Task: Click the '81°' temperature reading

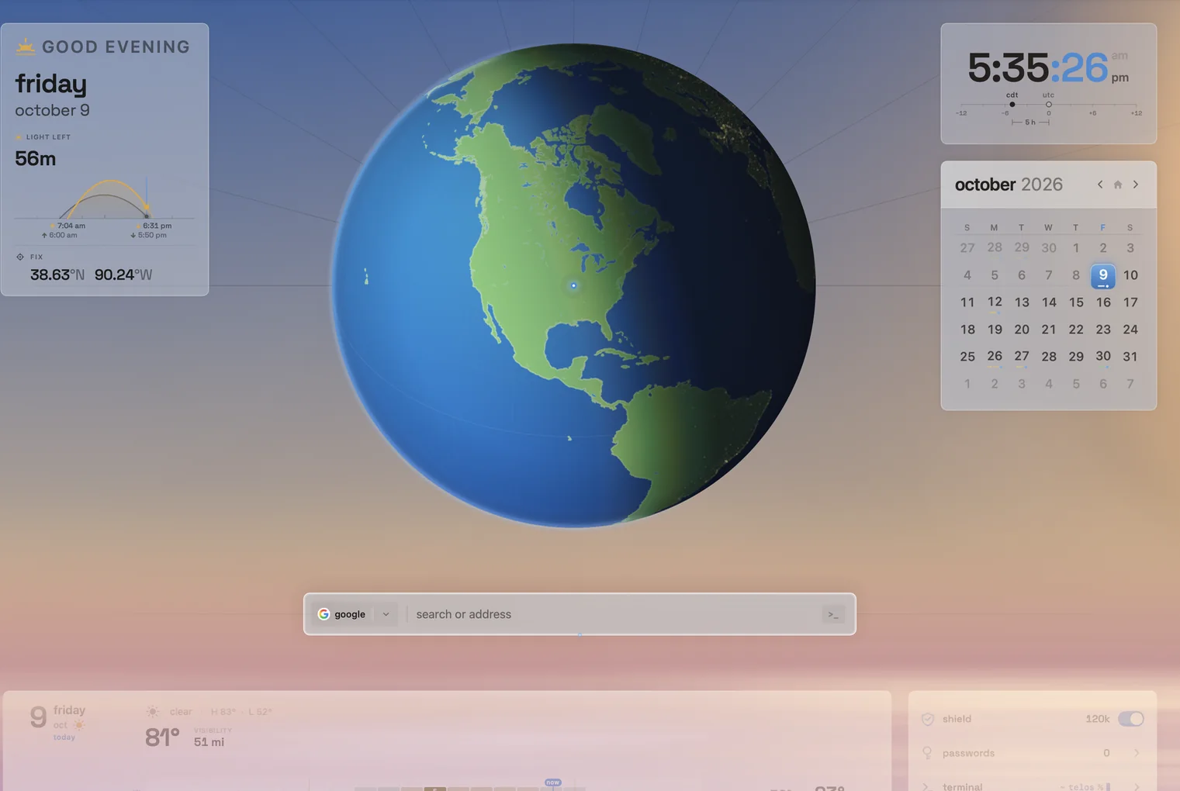Action: [x=162, y=737]
